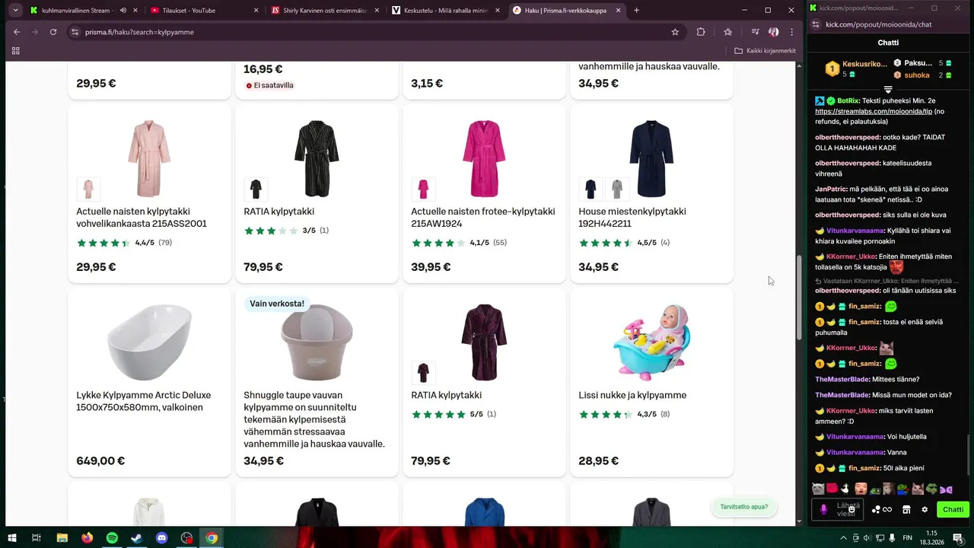Switch to the Shirly Karvinen article tab
The width and height of the screenshot is (974, 548).
pyautogui.click(x=324, y=11)
